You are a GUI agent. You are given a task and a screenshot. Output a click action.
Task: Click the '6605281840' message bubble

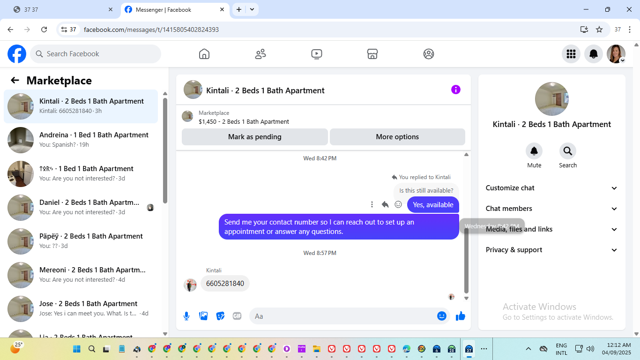point(225,284)
